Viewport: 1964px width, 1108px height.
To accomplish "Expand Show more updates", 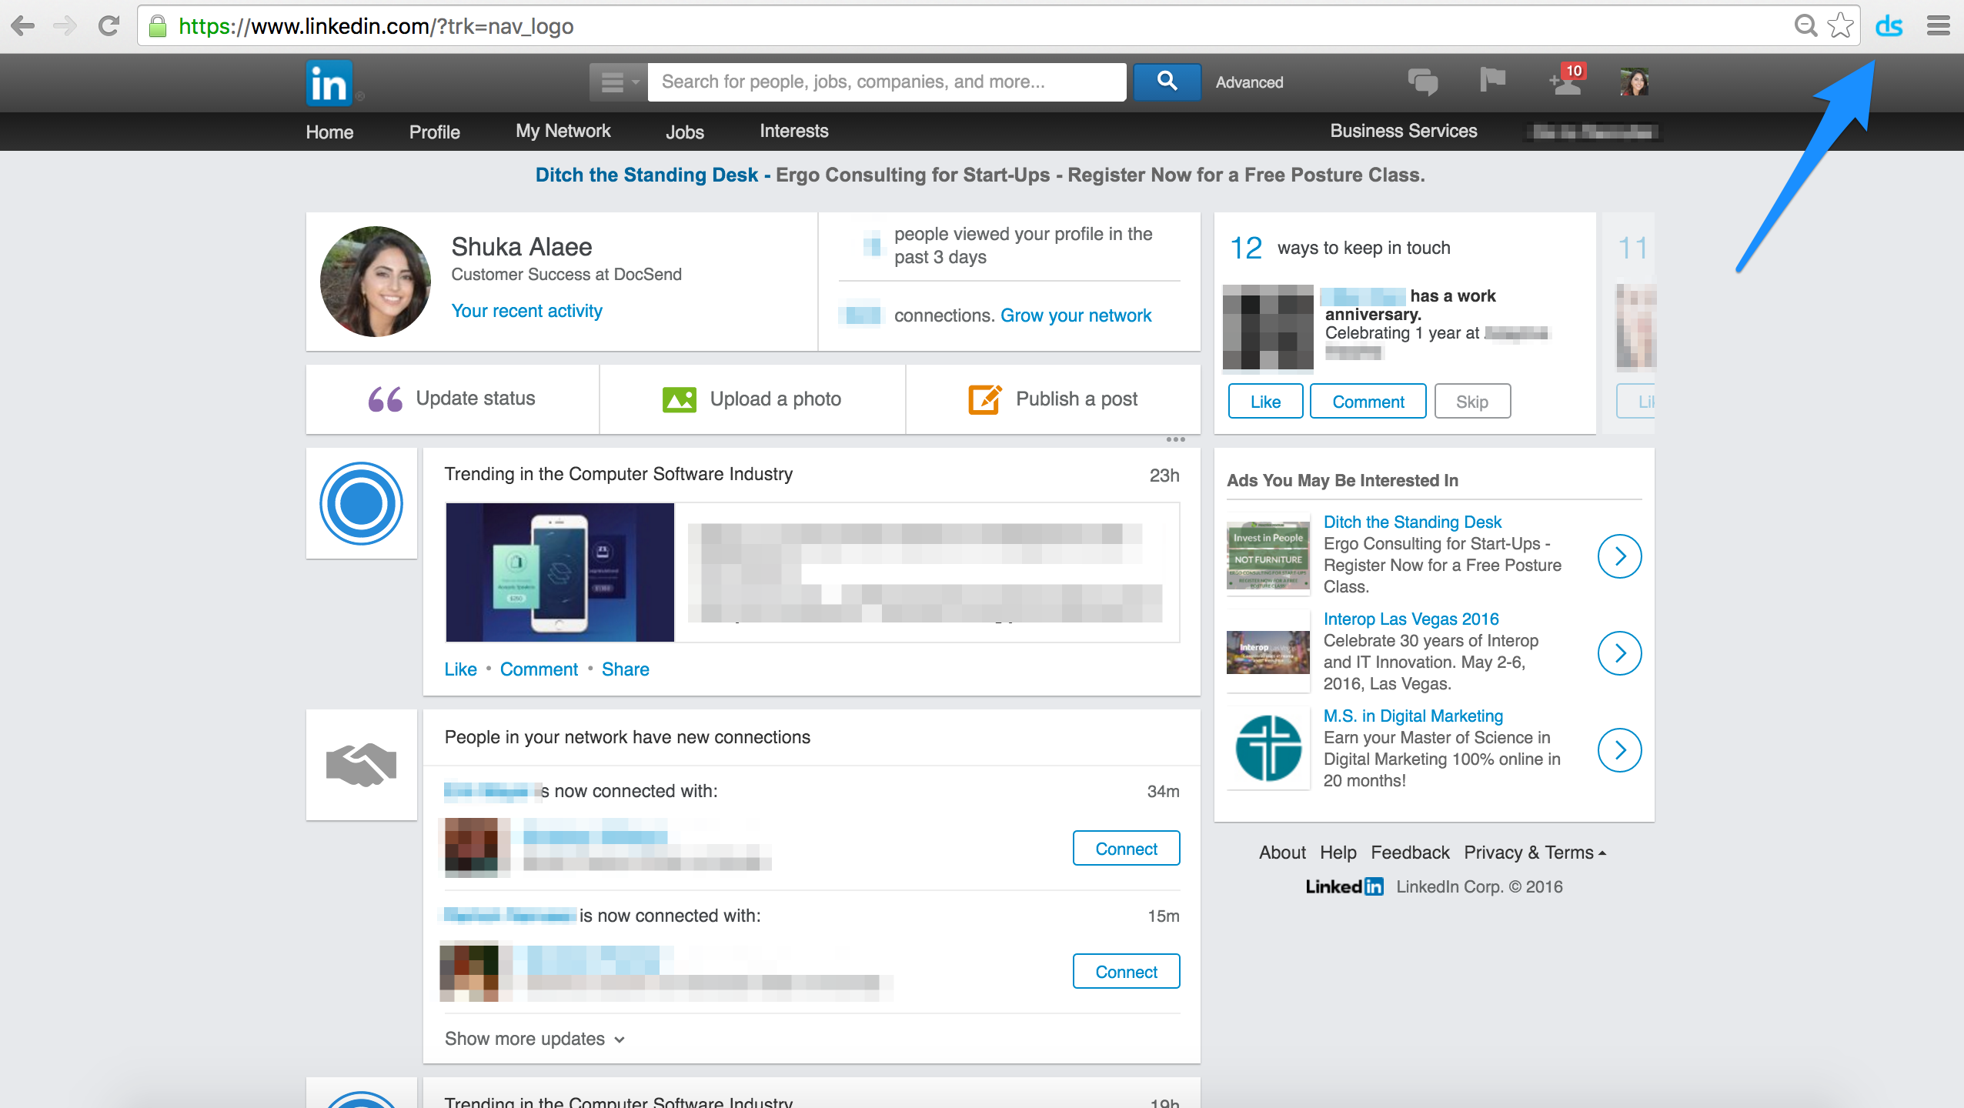I will (535, 1039).
